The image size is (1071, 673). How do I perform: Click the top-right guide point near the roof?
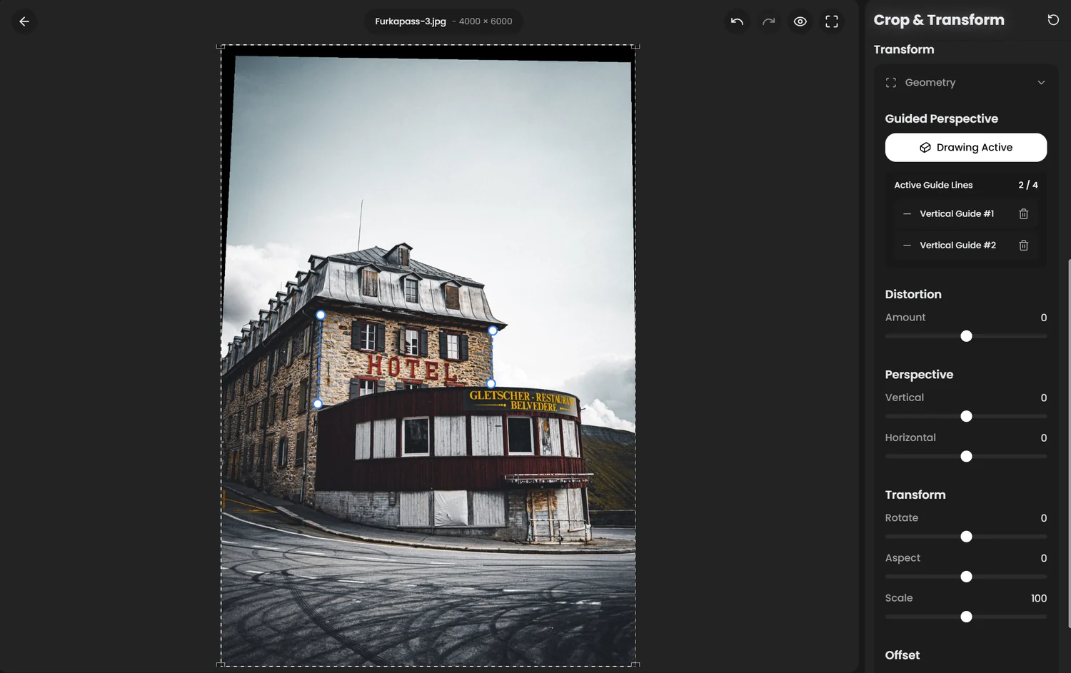click(x=493, y=330)
